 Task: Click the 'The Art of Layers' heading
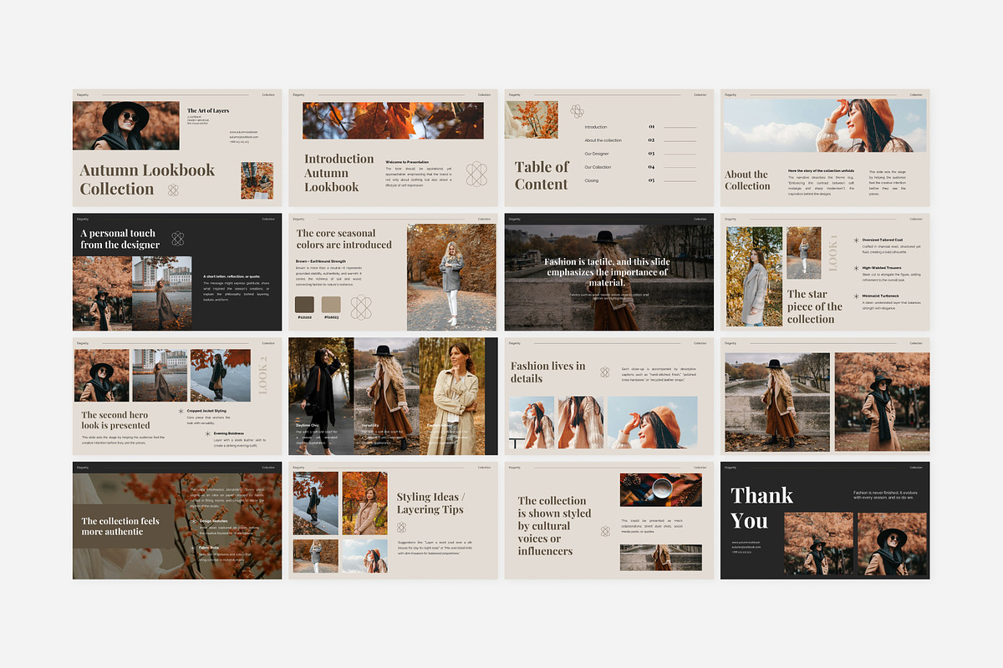[207, 110]
